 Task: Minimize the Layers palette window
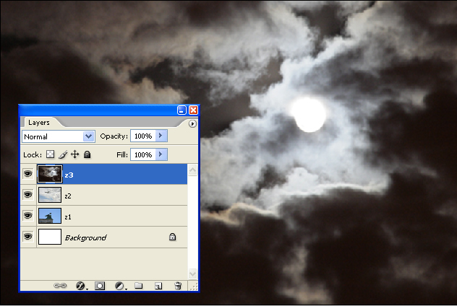(181, 110)
